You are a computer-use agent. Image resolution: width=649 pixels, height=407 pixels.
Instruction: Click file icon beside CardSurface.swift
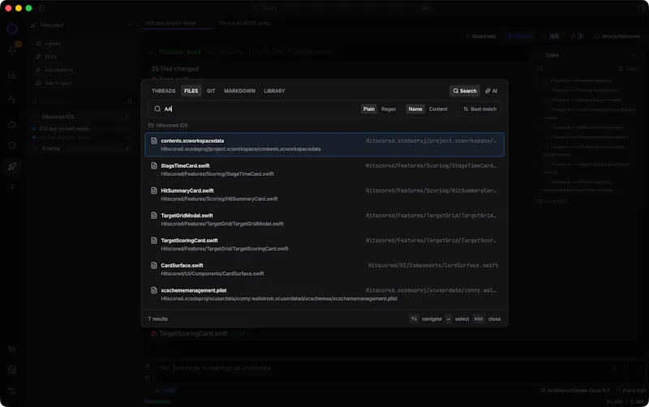[x=154, y=265]
